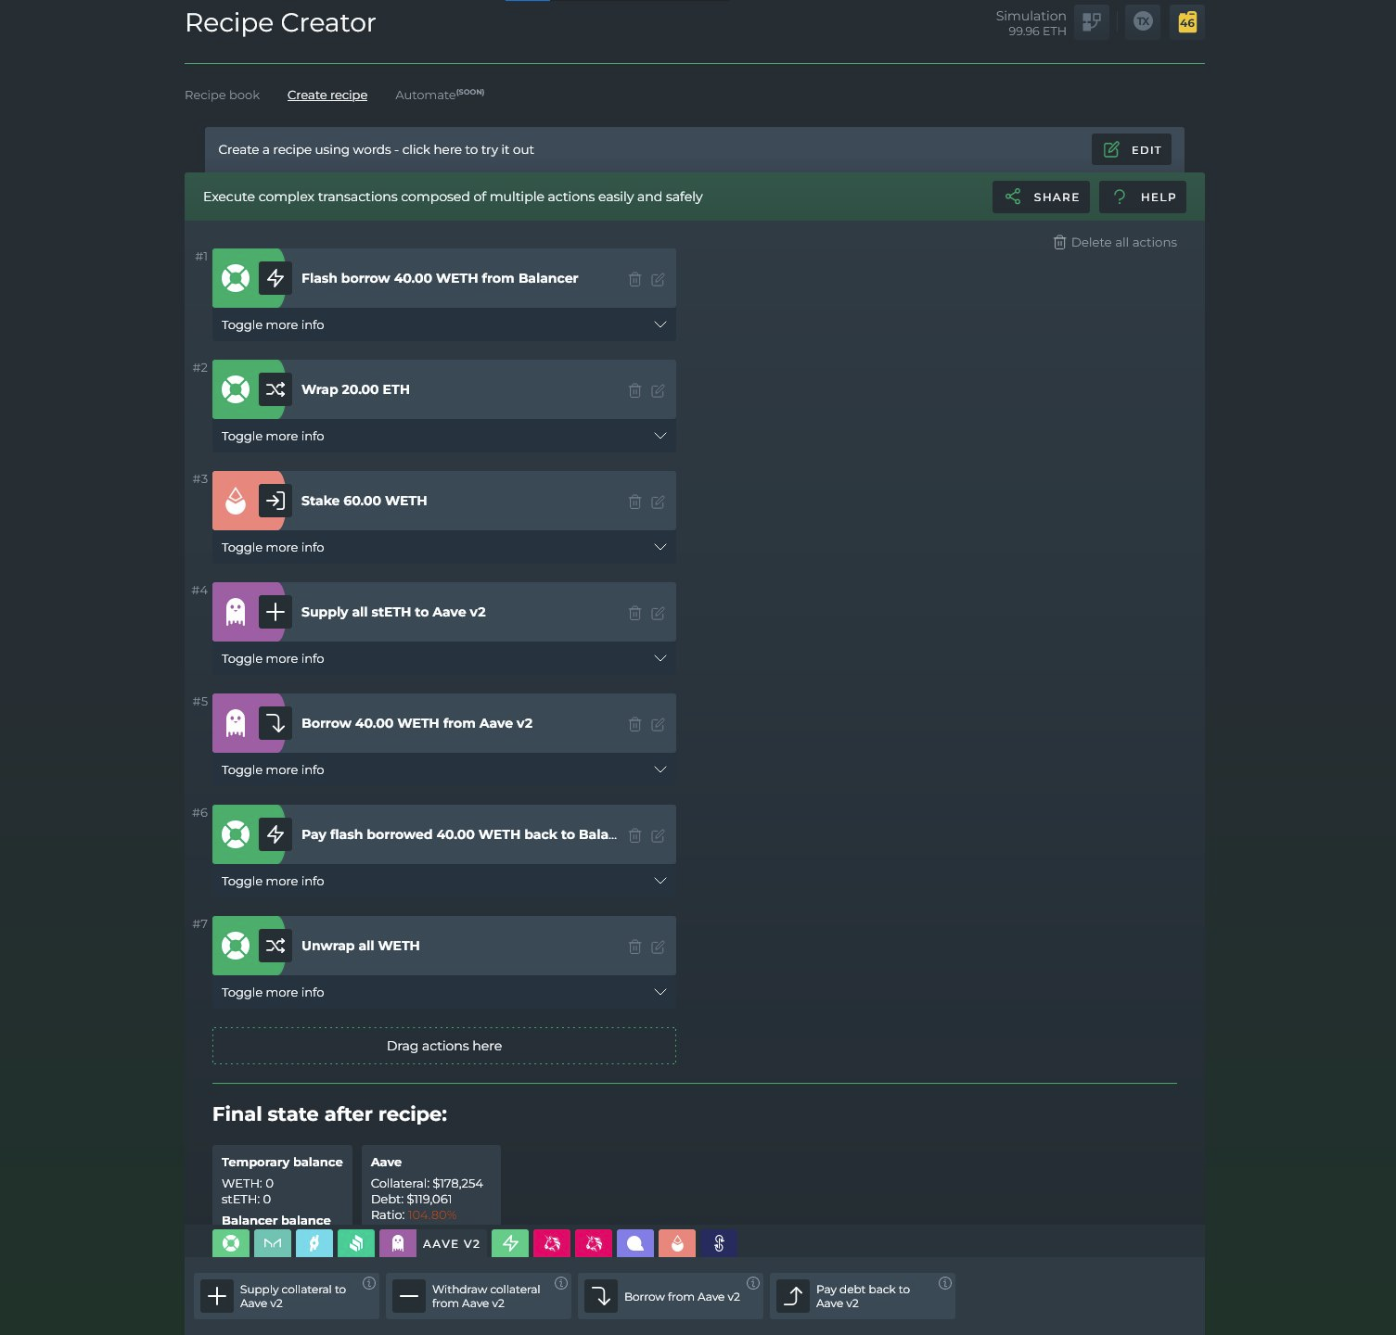Image resolution: width=1396 pixels, height=1335 pixels.
Task: Edit the Supply all stETH action
Action: (x=658, y=613)
